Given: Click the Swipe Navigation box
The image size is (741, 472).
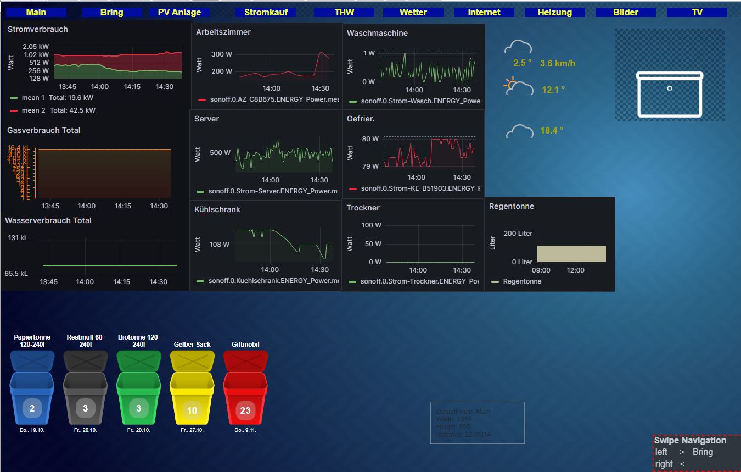Looking at the screenshot, I should tap(696, 452).
